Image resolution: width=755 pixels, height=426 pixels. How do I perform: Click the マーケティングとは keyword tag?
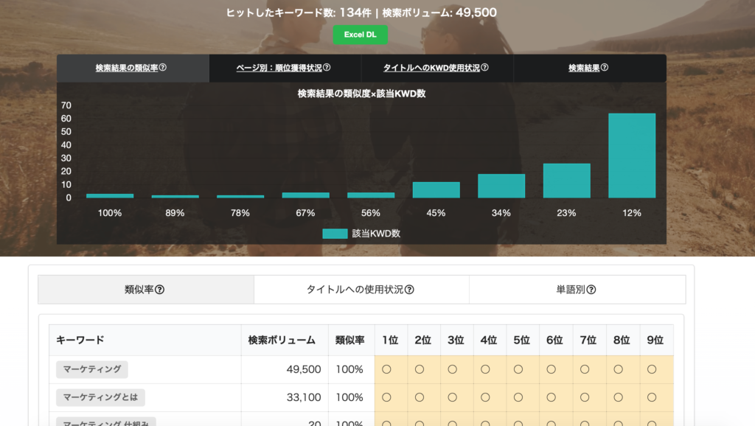(x=100, y=397)
